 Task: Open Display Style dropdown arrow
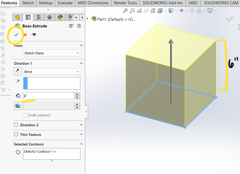click(x=176, y=11)
